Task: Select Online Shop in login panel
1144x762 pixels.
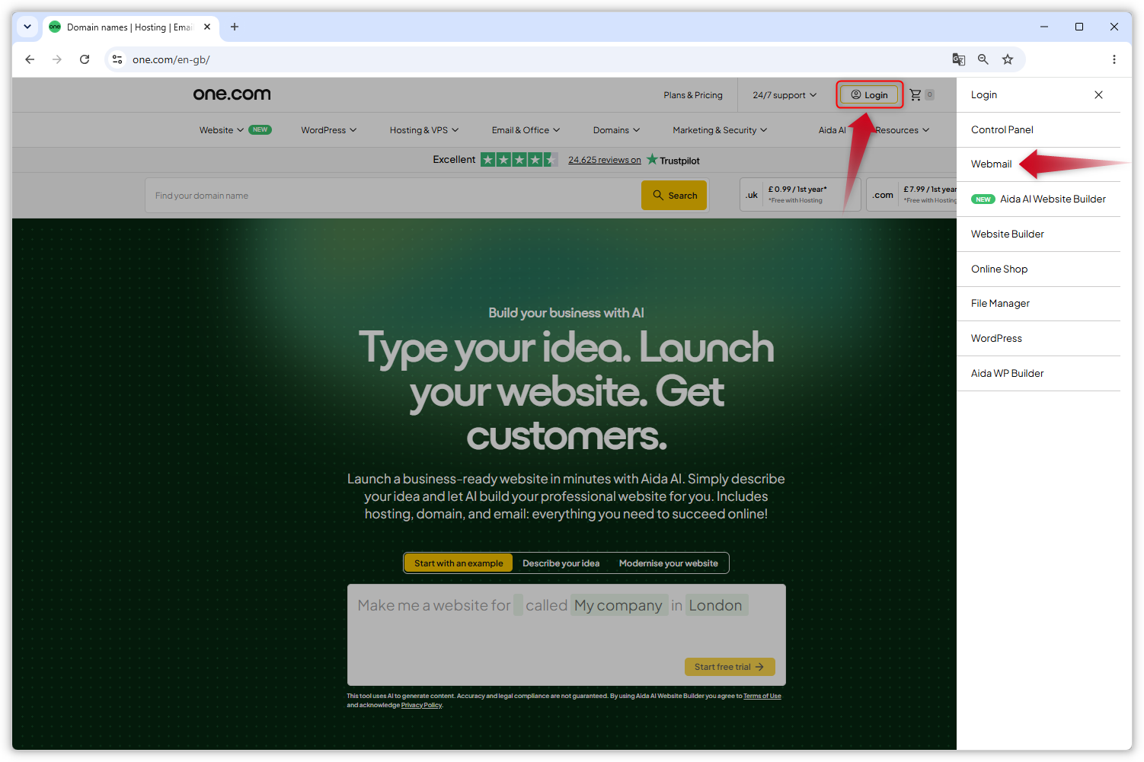Action: click(1038, 269)
